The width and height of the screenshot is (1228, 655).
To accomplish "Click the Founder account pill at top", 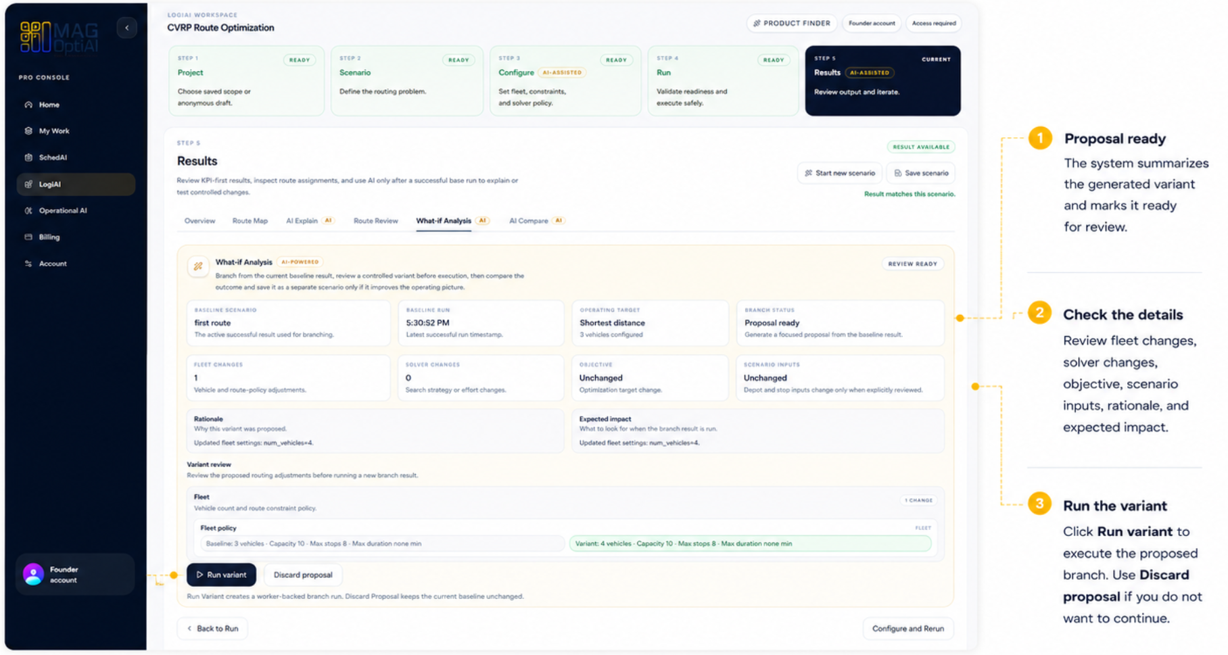I will 872,23.
